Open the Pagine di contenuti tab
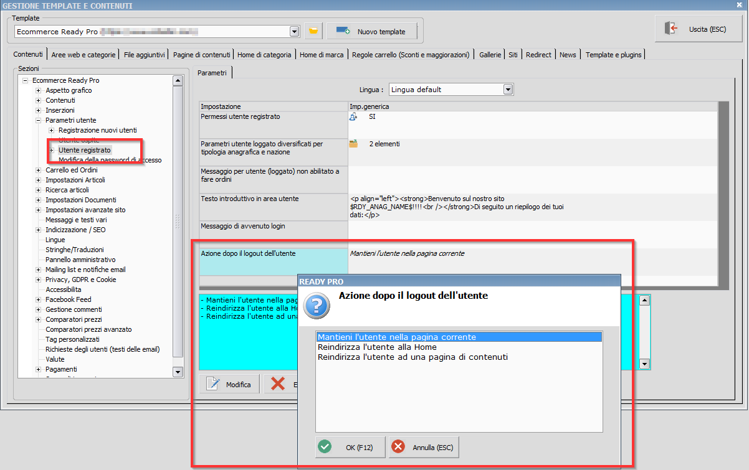Viewport: 749px width, 470px height. click(x=202, y=55)
